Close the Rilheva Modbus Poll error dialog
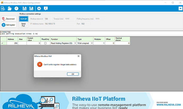The width and height of the screenshot is (183, 109). click(x=79, y=56)
